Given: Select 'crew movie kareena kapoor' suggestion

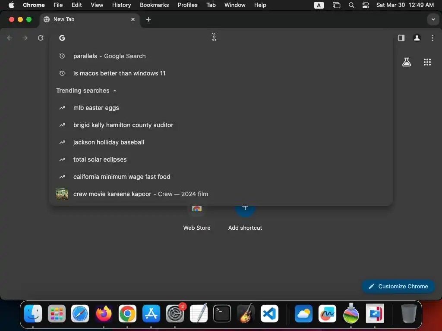Looking at the screenshot, I should pos(221,194).
